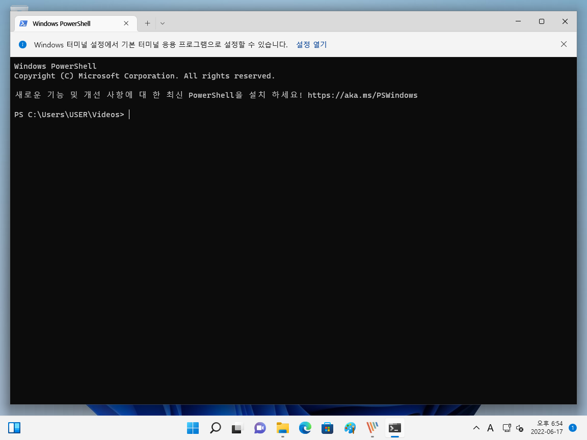The height and width of the screenshot is (440, 587).
Task: Open the Paint palette app on the taskbar
Action: pyautogui.click(x=350, y=428)
